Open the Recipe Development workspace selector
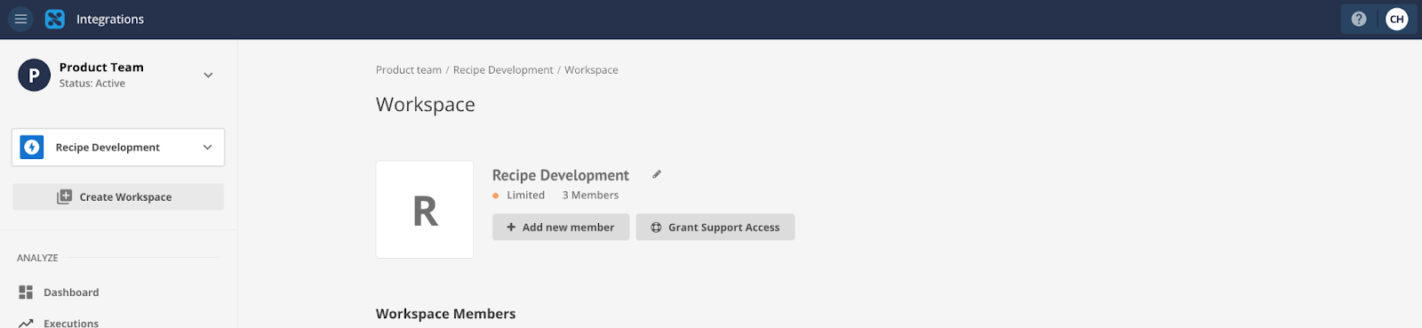This screenshot has height=328, width=1422. pos(118,148)
